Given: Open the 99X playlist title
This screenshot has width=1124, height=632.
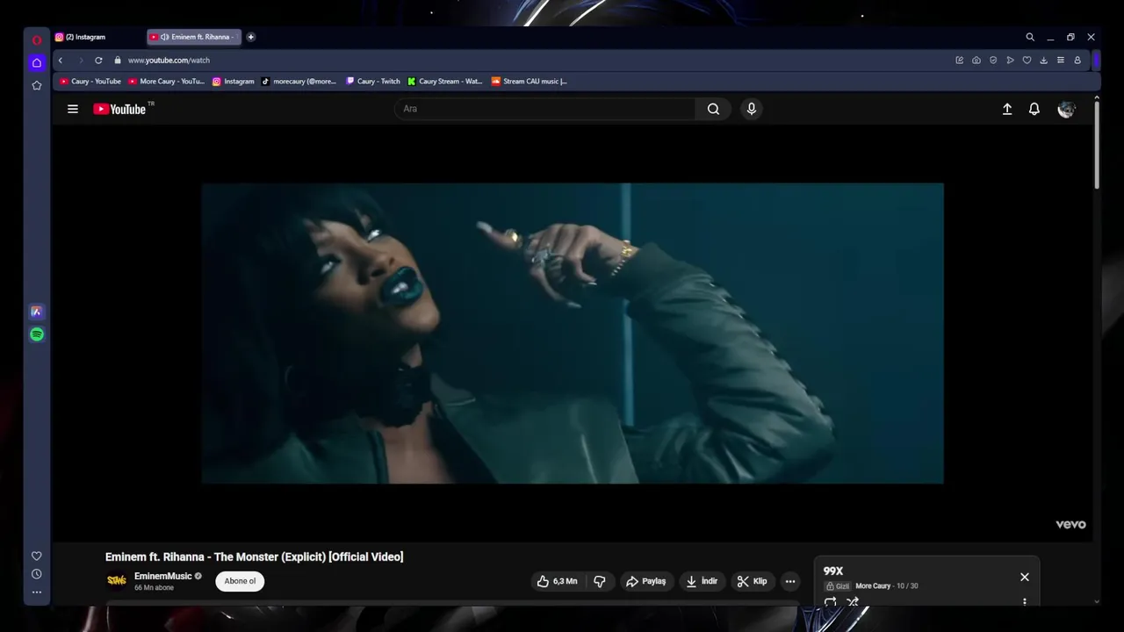Looking at the screenshot, I should (833, 571).
